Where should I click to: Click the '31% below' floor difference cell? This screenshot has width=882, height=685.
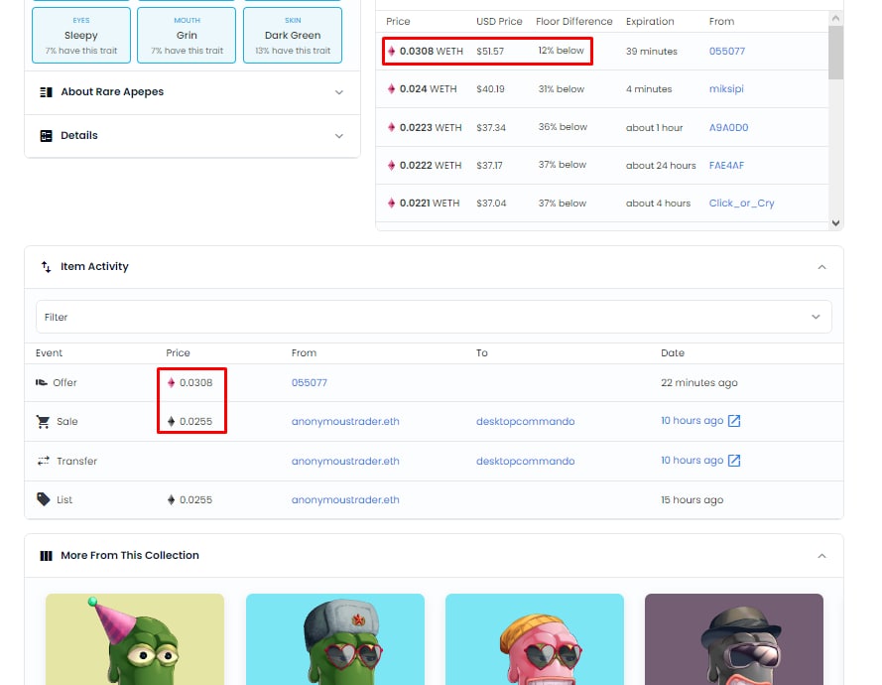coord(562,89)
